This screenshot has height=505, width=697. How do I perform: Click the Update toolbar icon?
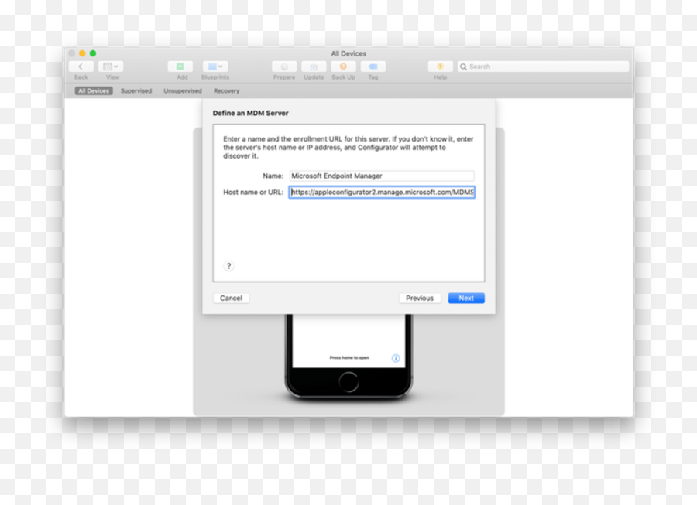(x=314, y=67)
